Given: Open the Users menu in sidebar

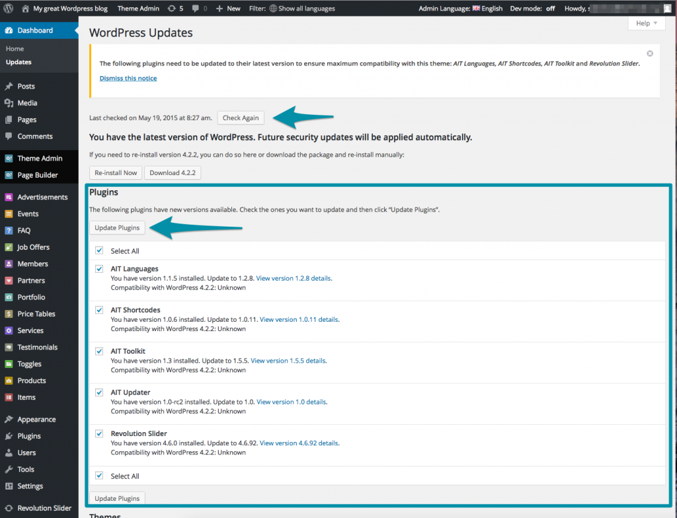Looking at the screenshot, I should pyautogui.click(x=39, y=453).
